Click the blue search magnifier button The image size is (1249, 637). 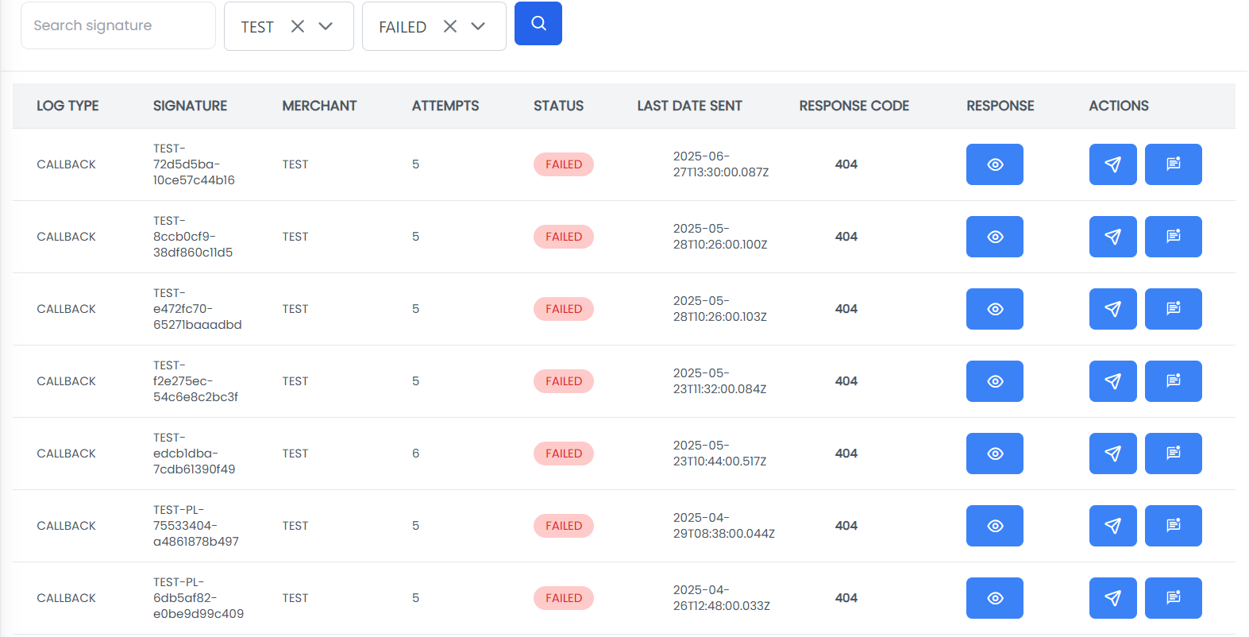click(x=538, y=24)
